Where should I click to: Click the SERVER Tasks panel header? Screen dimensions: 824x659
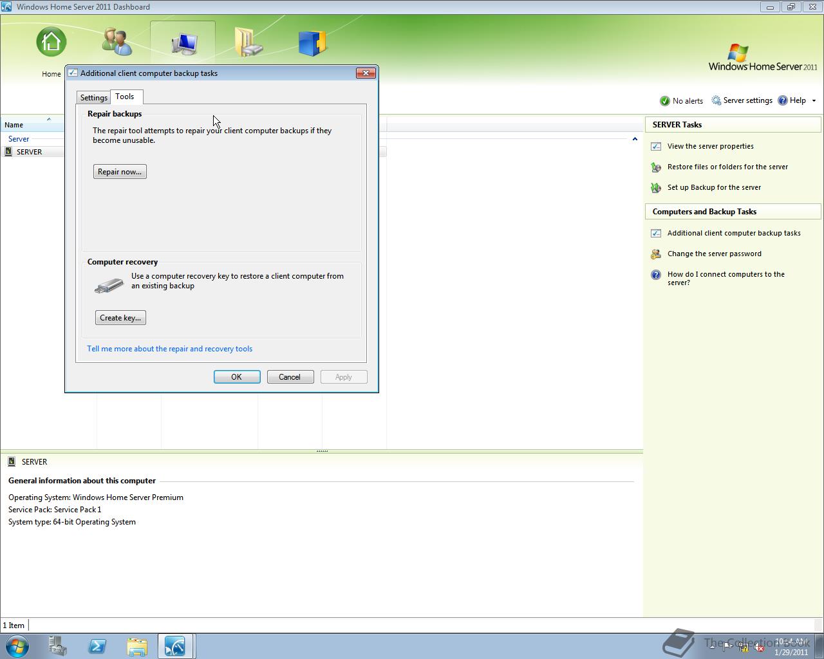coord(733,125)
